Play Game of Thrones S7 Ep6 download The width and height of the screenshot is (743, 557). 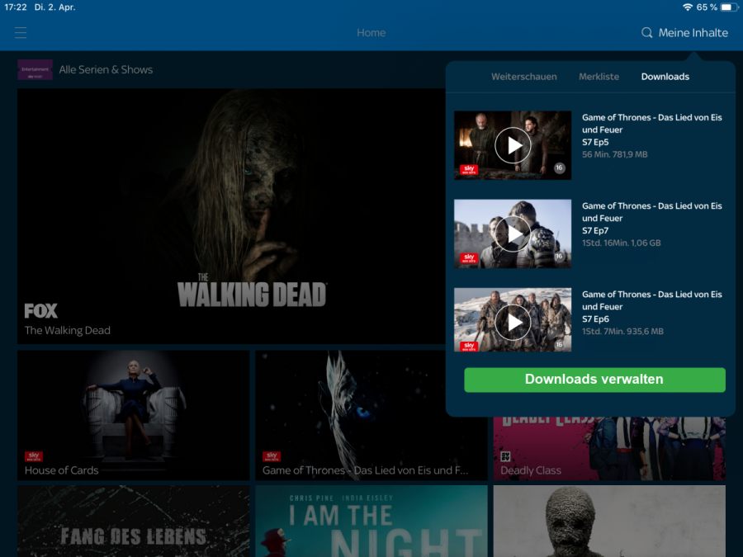click(x=512, y=323)
